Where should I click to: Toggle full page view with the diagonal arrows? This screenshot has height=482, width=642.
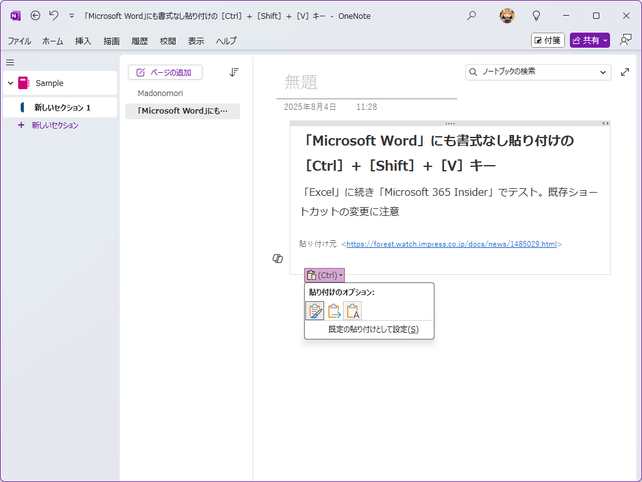pos(625,72)
